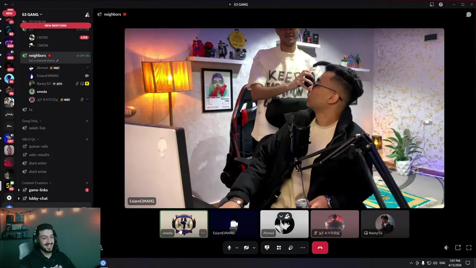Disconnect from the voice call
This screenshot has height=268, width=476.
(320, 248)
